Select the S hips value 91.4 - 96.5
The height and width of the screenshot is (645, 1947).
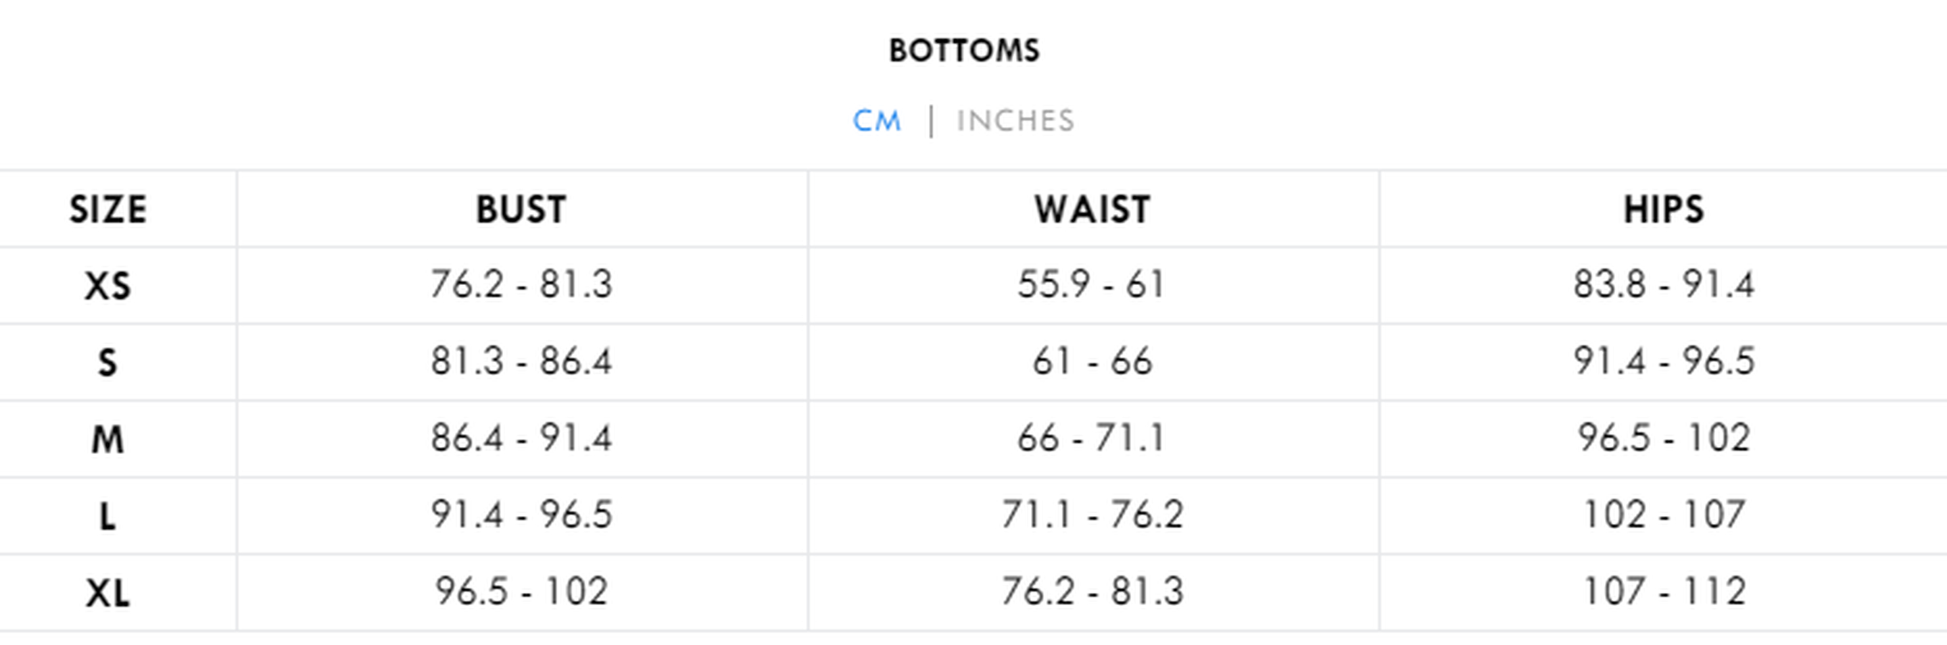[x=1664, y=361]
